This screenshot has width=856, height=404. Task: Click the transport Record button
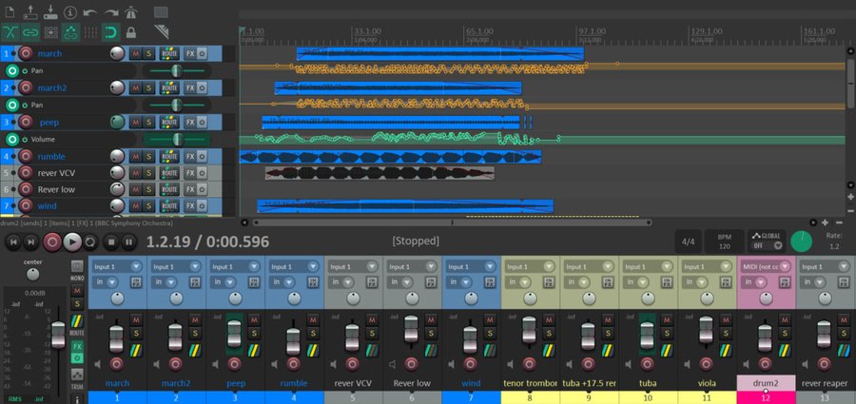52,241
